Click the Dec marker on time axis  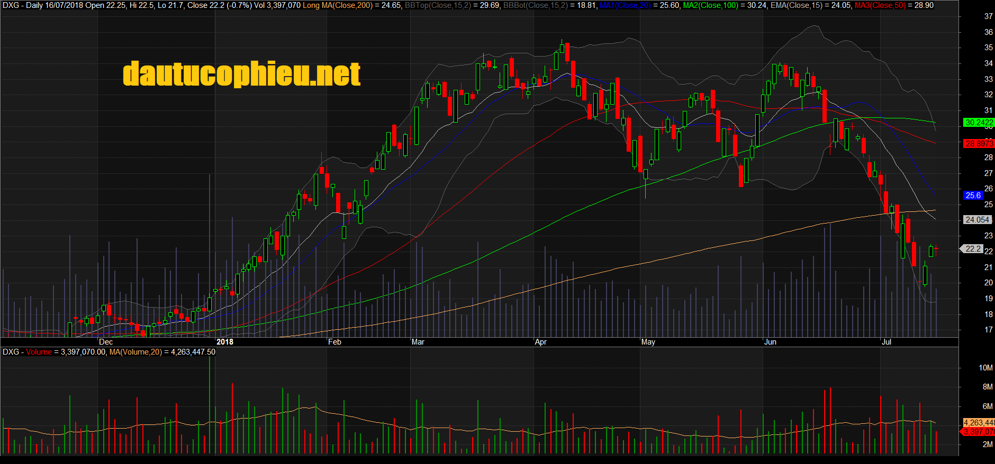[x=105, y=342]
